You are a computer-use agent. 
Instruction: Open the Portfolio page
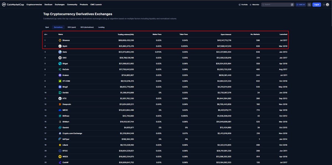coord(243,5)
